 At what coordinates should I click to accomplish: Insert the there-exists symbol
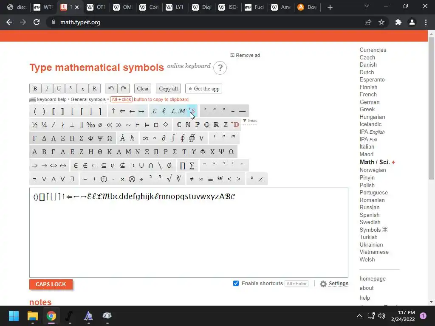72,180
